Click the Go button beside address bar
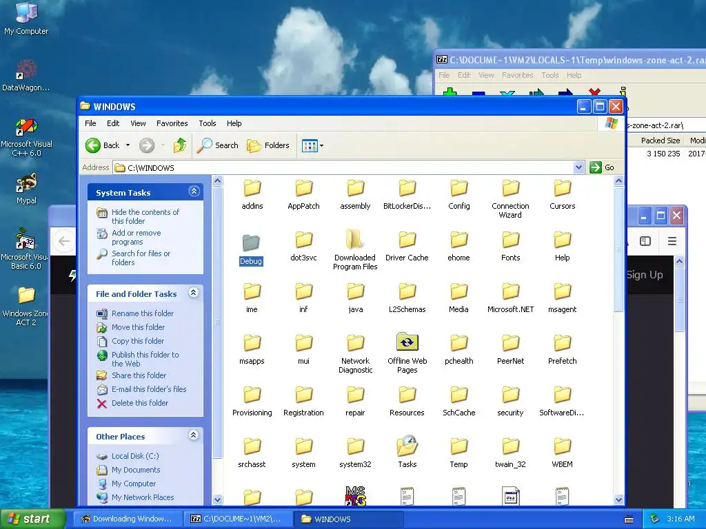The image size is (706, 529). pyautogui.click(x=602, y=167)
